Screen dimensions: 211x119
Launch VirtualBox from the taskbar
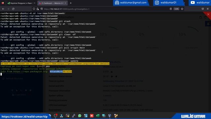(x=110, y=116)
